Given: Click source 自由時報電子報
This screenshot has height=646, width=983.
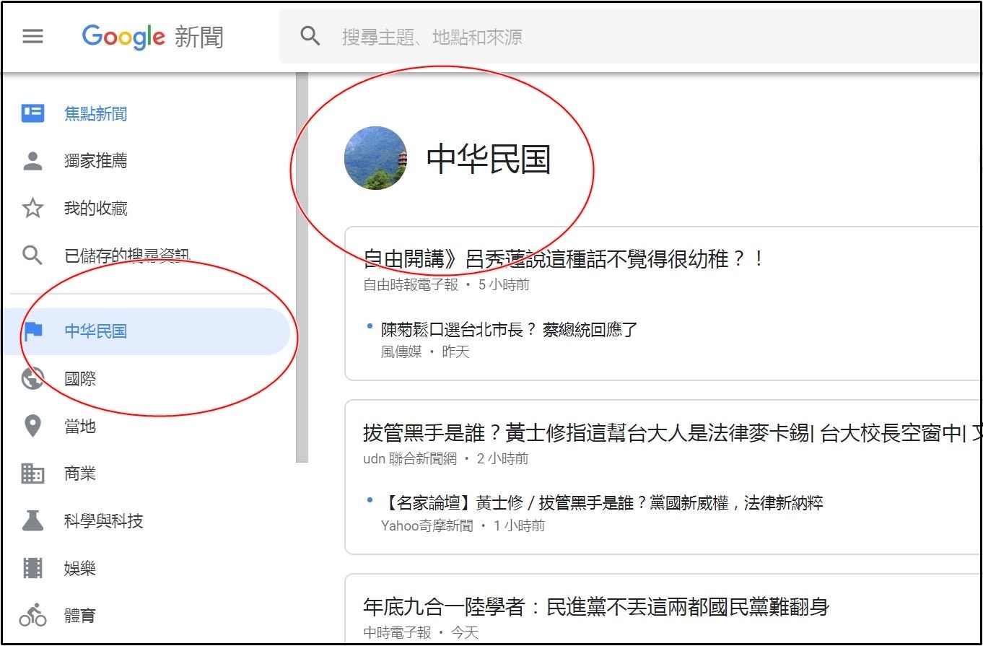Looking at the screenshot, I should 411,285.
